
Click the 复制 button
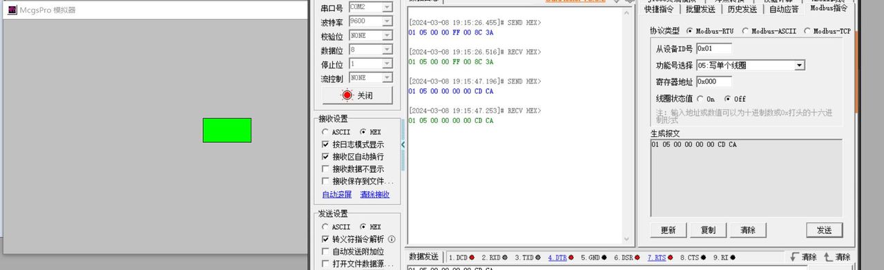708,230
